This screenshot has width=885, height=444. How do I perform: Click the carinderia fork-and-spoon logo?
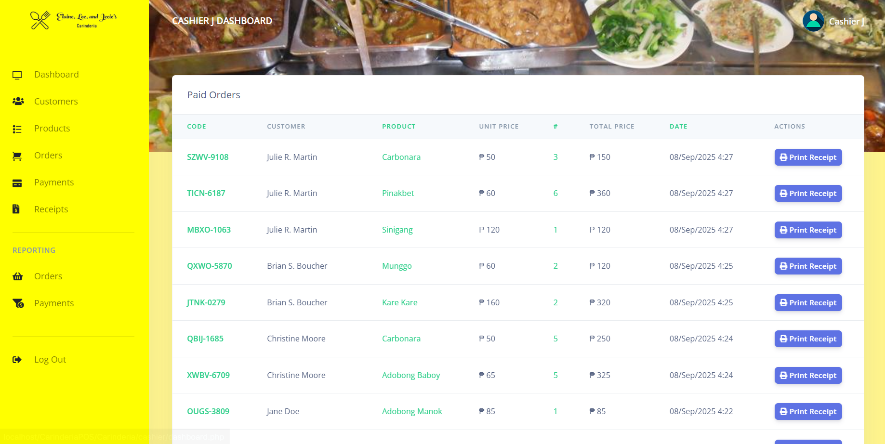[40, 20]
